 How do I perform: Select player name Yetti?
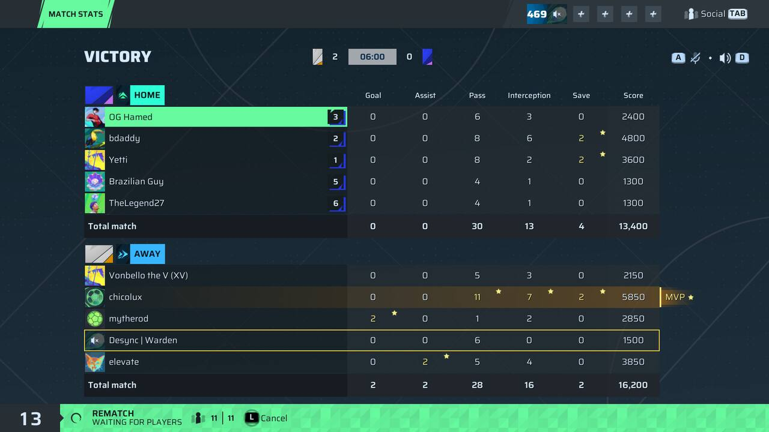[x=118, y=160]
